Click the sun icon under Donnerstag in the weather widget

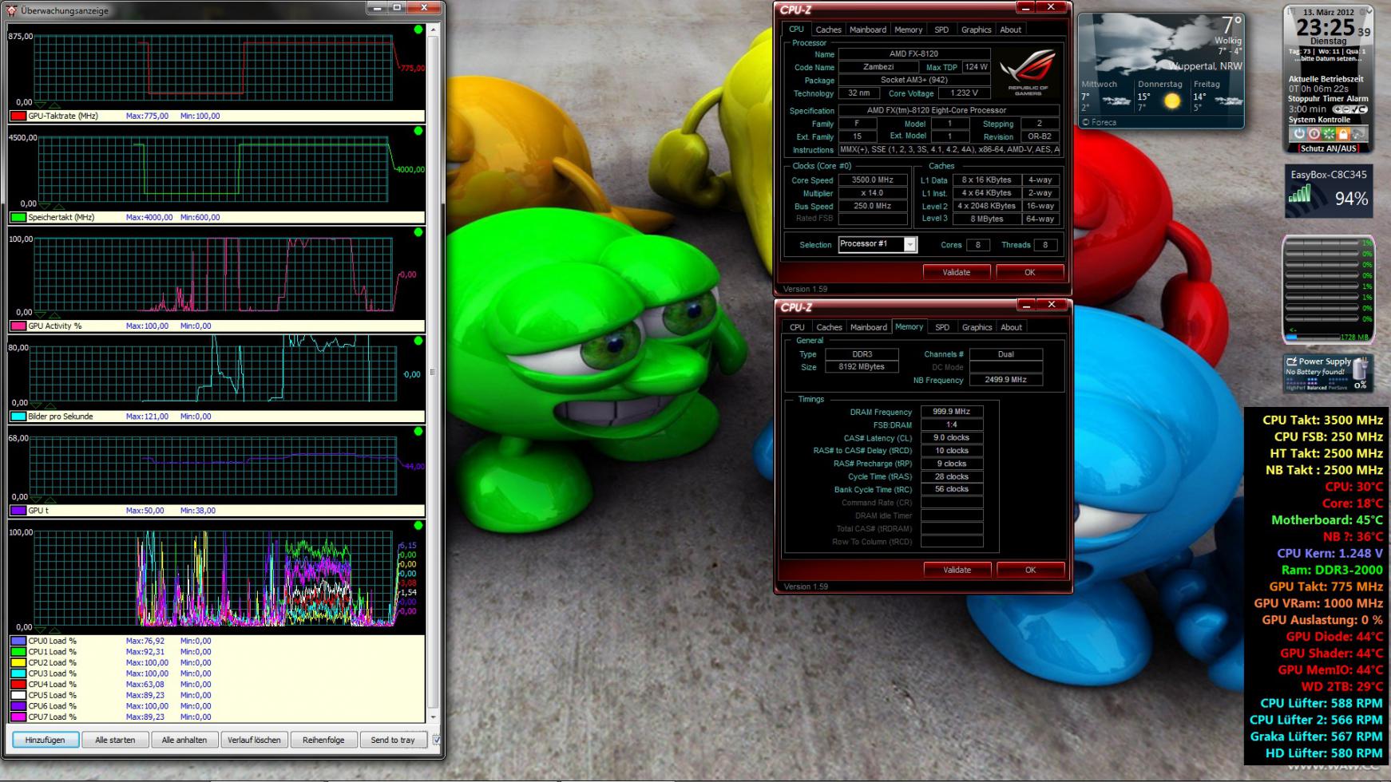click(1171, 101)
